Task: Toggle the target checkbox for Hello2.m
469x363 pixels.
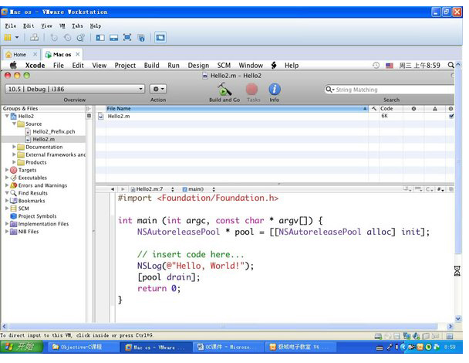Action: pyautogui.click(x=451, y=116)
